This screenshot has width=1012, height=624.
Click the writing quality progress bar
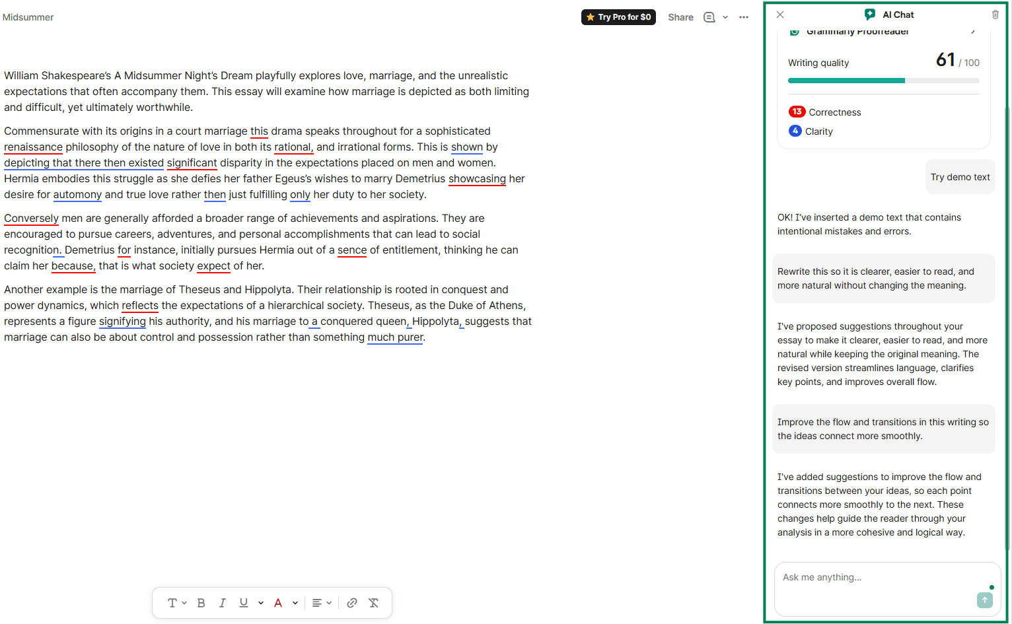(x=883, y=80)
